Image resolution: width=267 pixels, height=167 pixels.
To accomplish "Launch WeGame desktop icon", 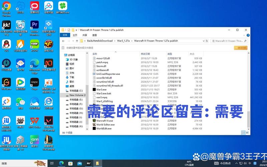I will tap(6, 84).
